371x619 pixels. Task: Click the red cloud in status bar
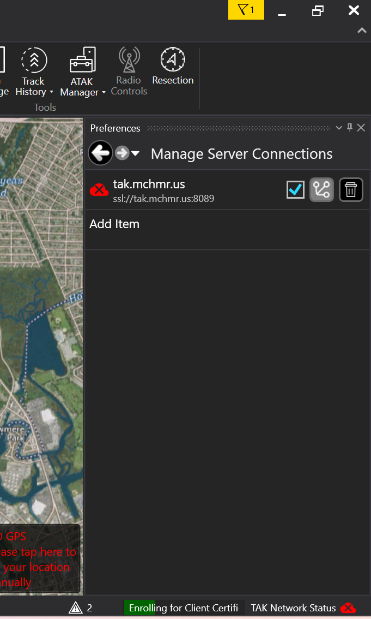pos(348,608)
